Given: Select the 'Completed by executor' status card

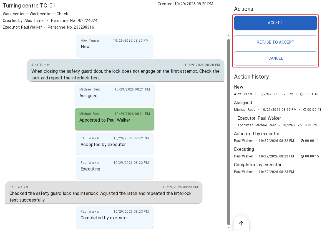Looking at the screenshot, I should pyautogui.click(x=115, y=217).
